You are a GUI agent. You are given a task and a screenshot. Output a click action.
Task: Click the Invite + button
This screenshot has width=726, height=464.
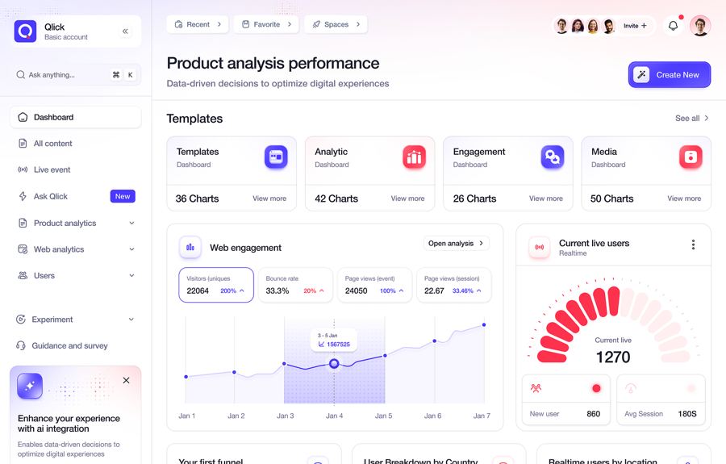tap(635, 26)
